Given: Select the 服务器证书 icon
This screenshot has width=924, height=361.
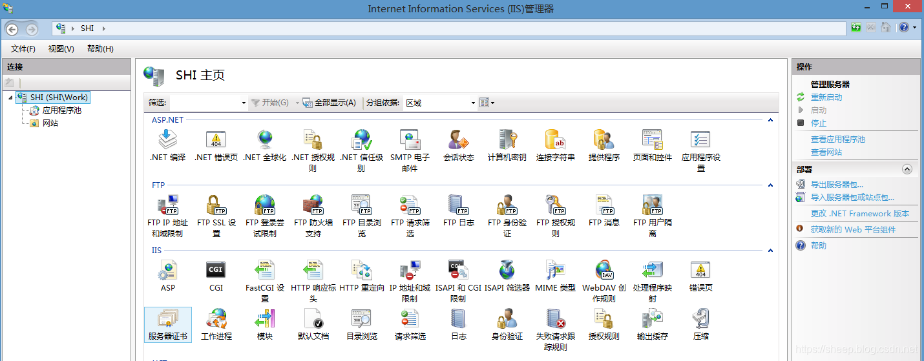Looking at the screenshot, I should [168, 324].
